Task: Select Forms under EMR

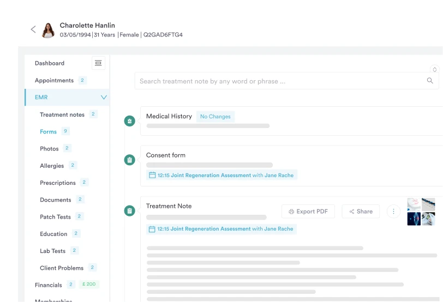Action: click(48, 131)
